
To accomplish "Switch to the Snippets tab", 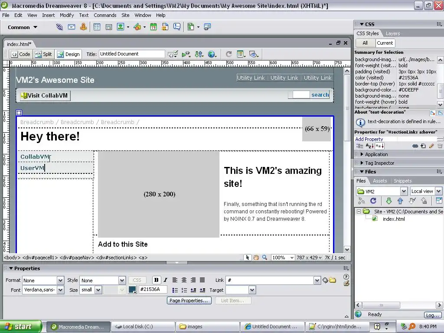I will [x=403, y=181].
